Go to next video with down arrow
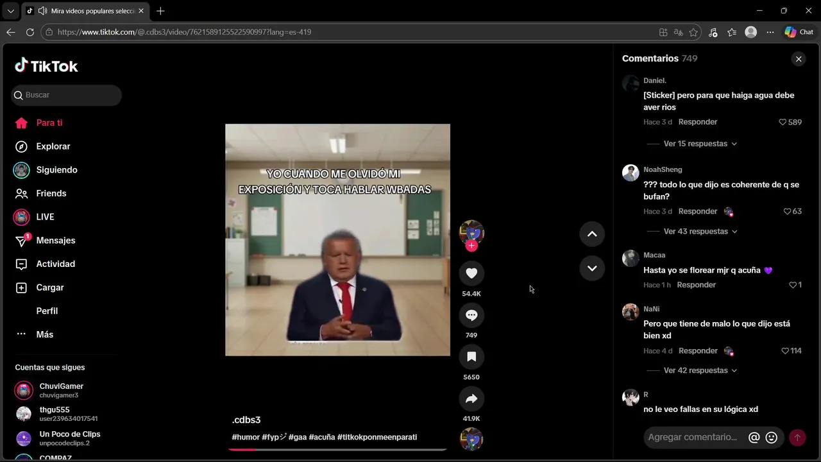821x462 pixels. [x=592, y=268]
